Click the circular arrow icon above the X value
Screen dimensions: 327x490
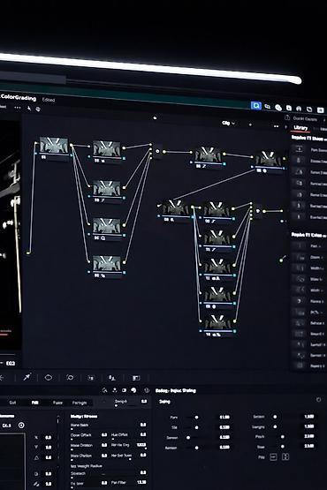(x=21, y=426)
